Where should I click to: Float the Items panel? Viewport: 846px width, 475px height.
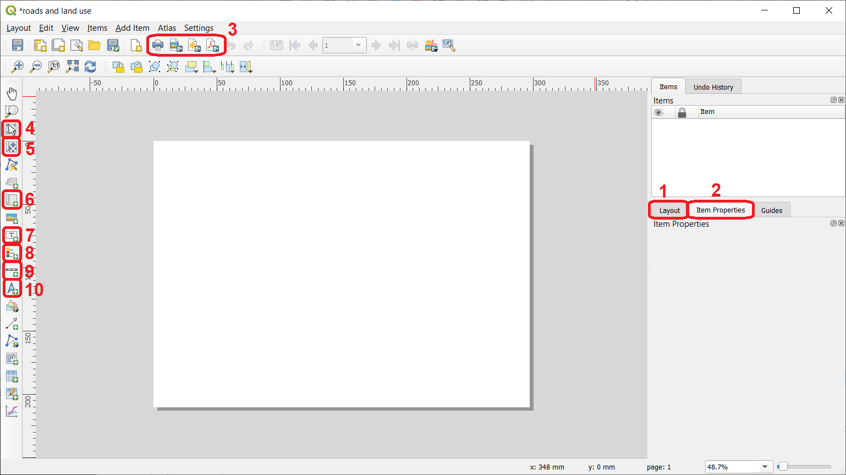(833, 100)
